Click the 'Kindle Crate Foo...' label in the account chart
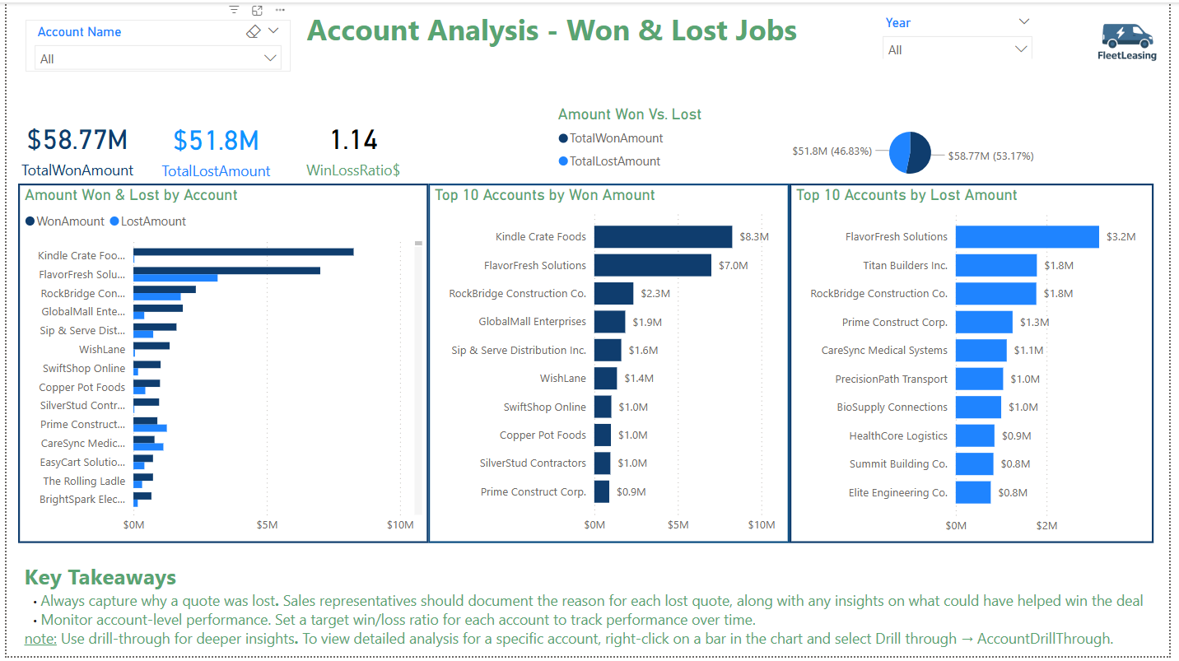 pos(82,256)
